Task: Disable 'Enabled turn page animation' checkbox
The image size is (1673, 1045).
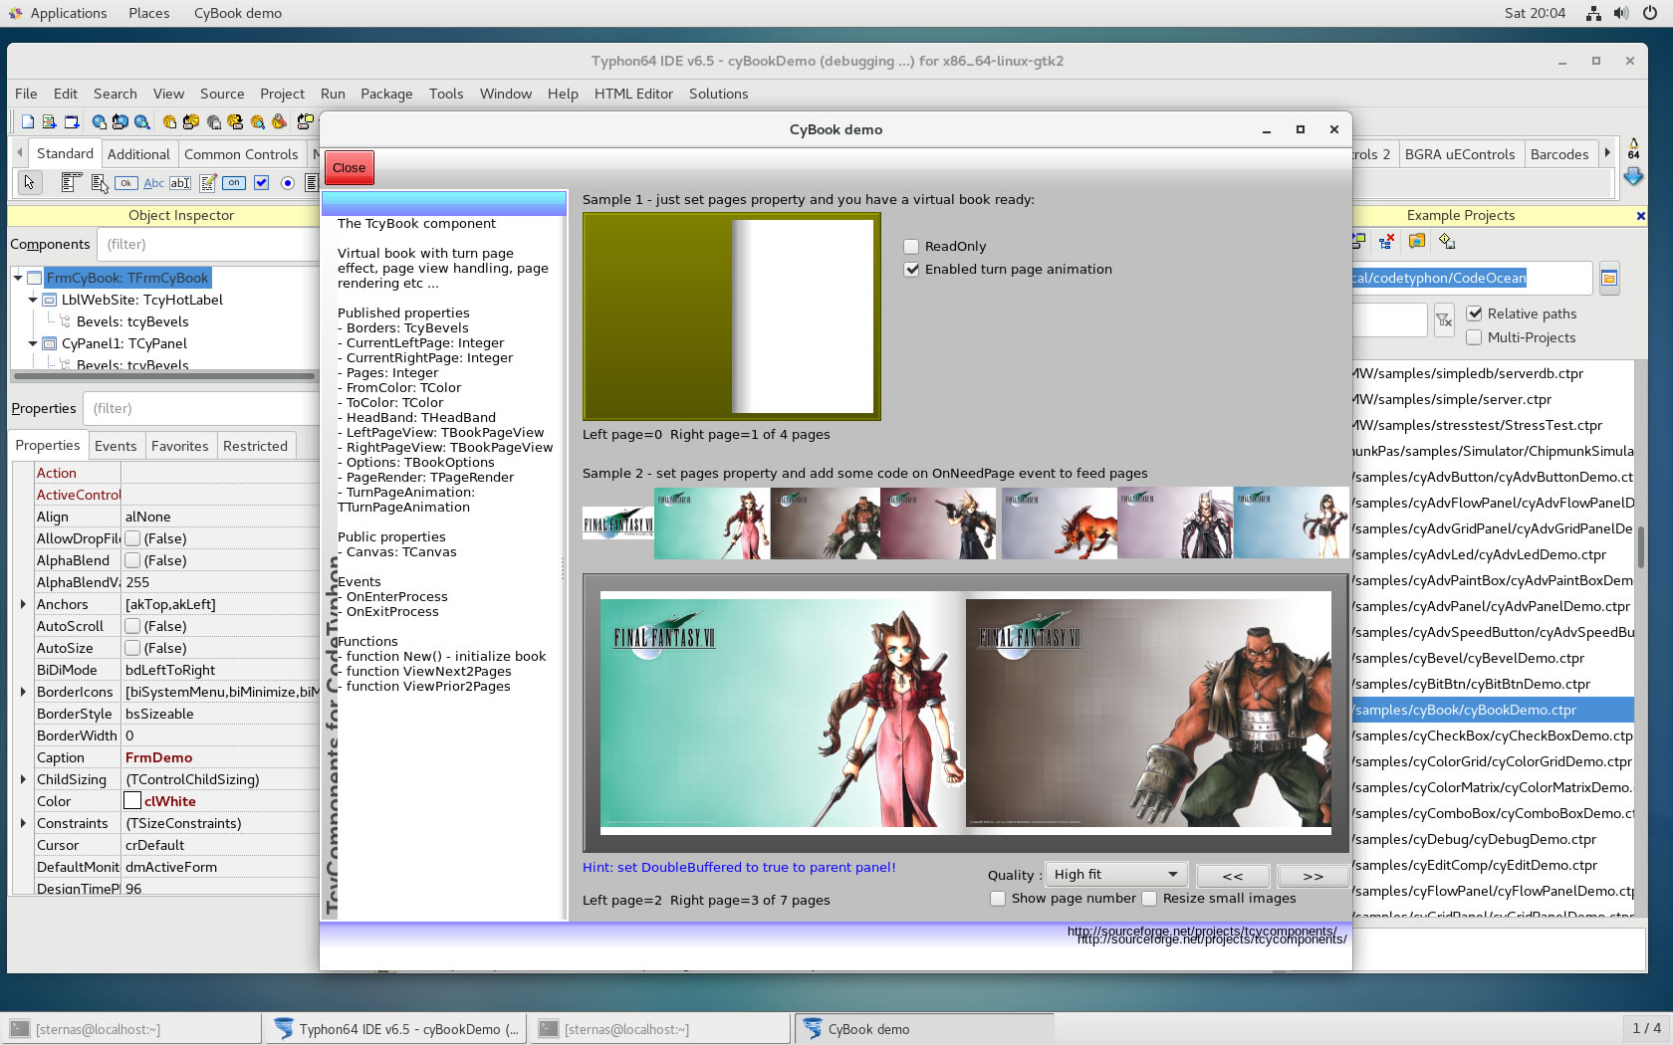Action: [911, 270]
